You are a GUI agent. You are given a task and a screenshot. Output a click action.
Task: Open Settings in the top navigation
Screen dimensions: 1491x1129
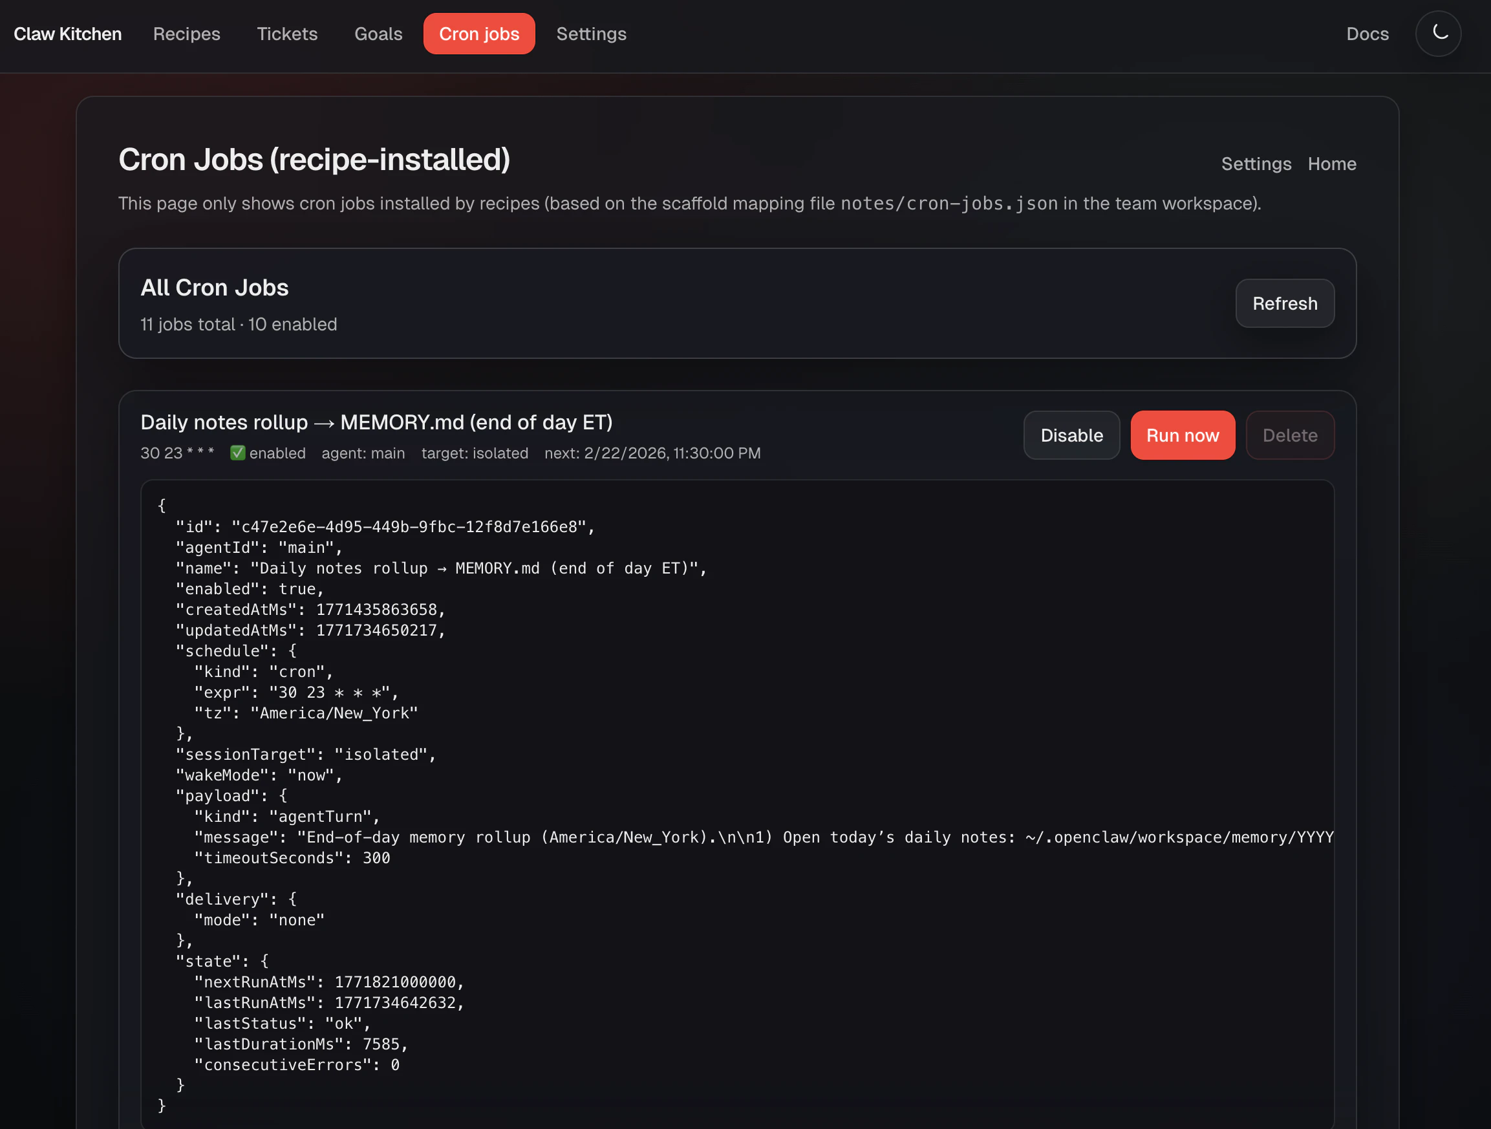pyautogui.click(x=590, y=34)
